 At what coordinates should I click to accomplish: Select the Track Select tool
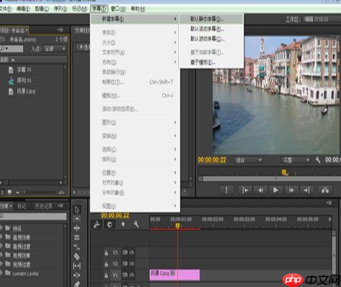(77, 219)
